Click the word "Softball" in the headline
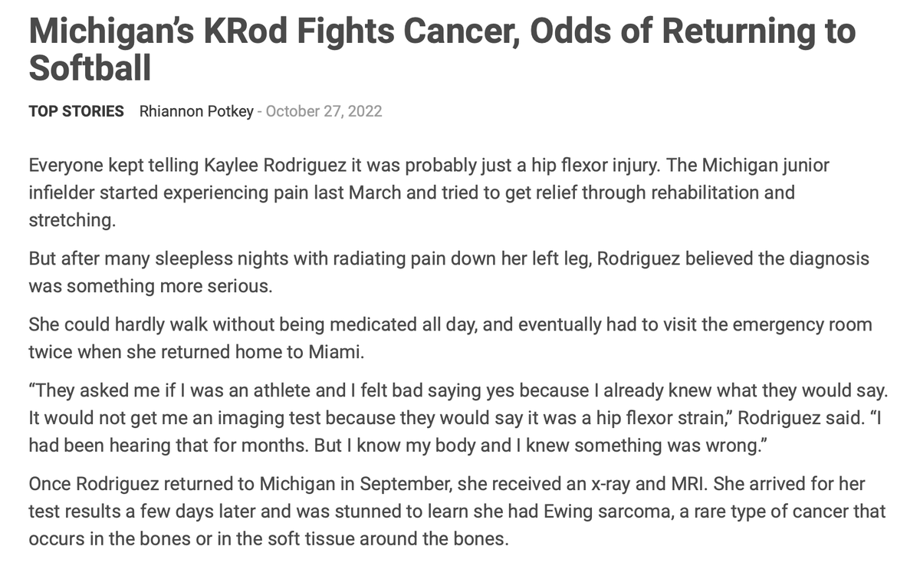 click(90, 68)
